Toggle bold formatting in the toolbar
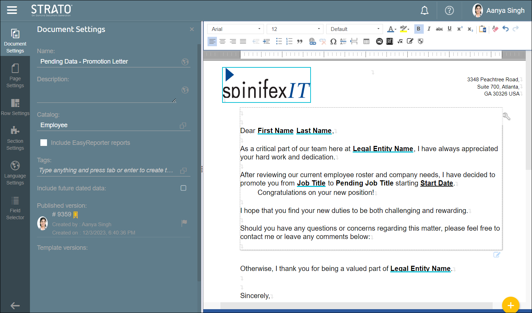The image size is (532, 313). point(418,29)
